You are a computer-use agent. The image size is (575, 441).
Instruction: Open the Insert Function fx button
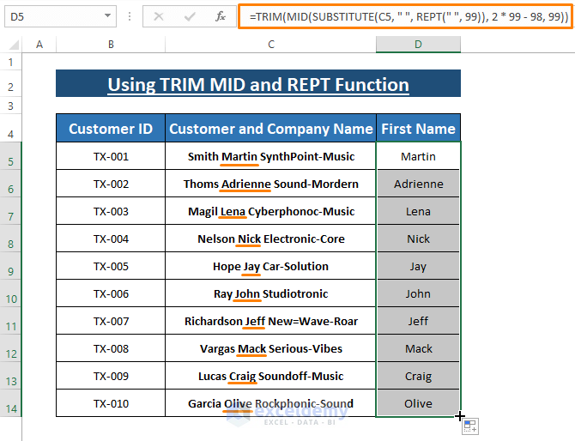point(221,16)
